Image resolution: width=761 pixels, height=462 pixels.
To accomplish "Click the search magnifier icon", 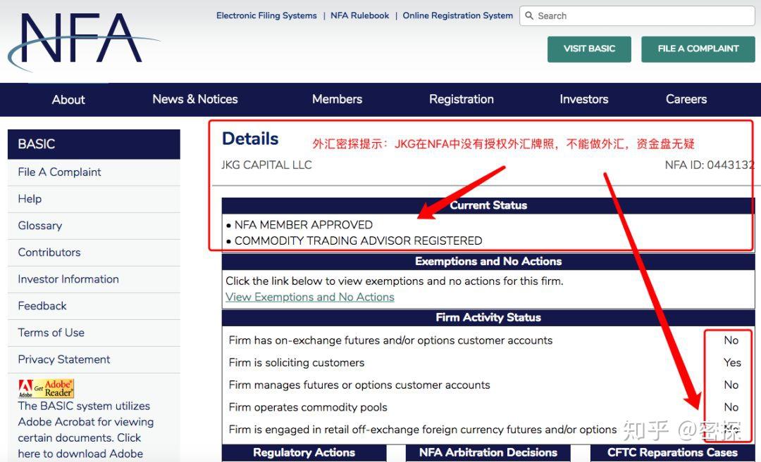I will pos(529,16).
